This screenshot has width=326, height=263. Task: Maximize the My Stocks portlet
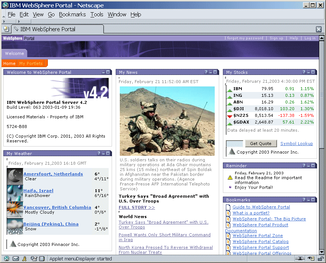313,72
